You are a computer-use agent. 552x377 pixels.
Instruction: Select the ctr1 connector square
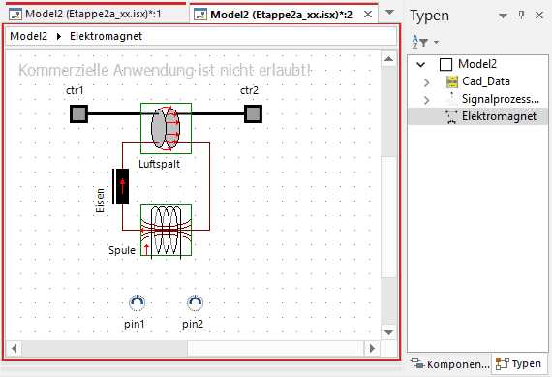click(78, 113)
